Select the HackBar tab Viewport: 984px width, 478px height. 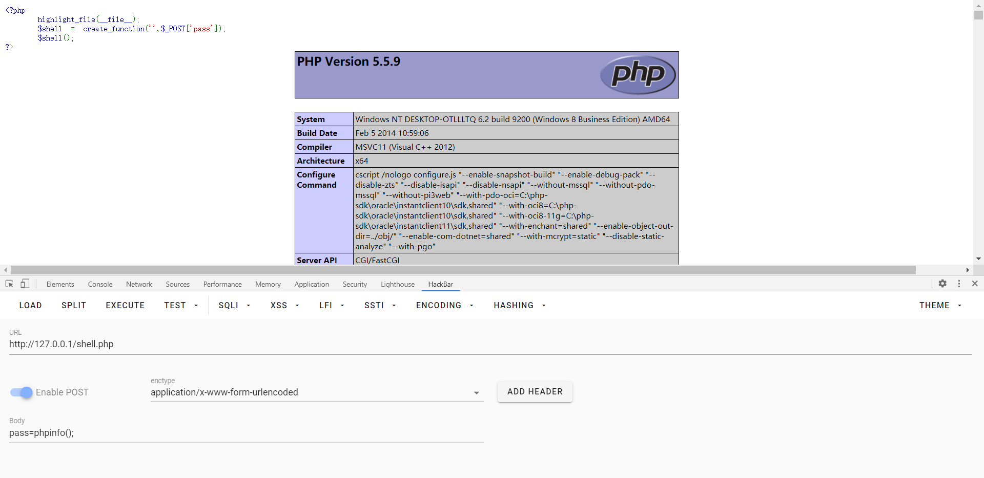(x=441, y=284)
